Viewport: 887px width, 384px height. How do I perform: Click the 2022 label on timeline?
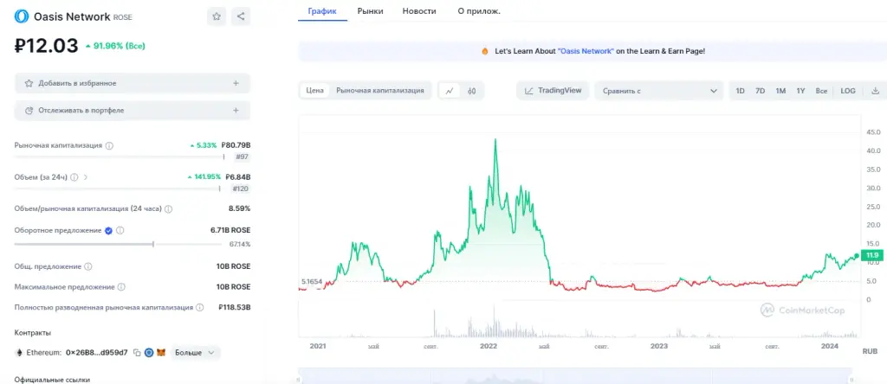coord(488,346)
